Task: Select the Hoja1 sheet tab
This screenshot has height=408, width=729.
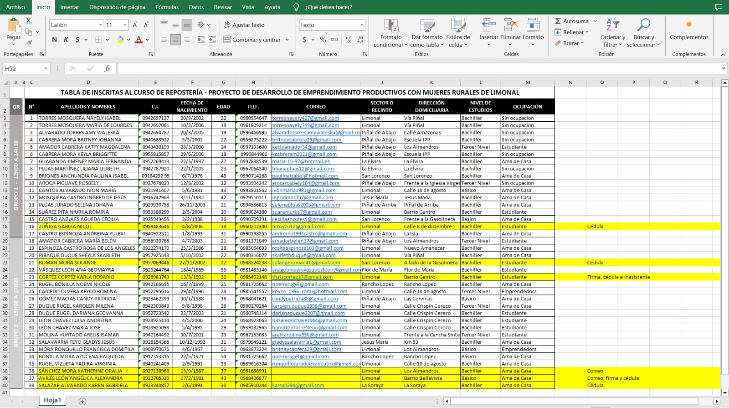Action: (x=52, y=400)
